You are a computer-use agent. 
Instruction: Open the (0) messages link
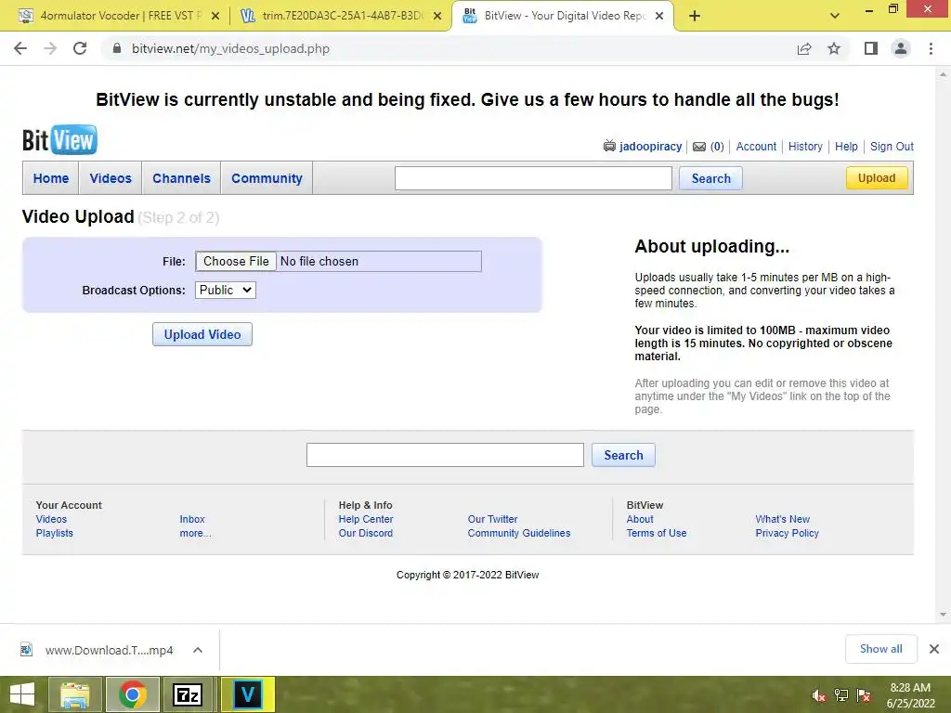tap(717, 146)
